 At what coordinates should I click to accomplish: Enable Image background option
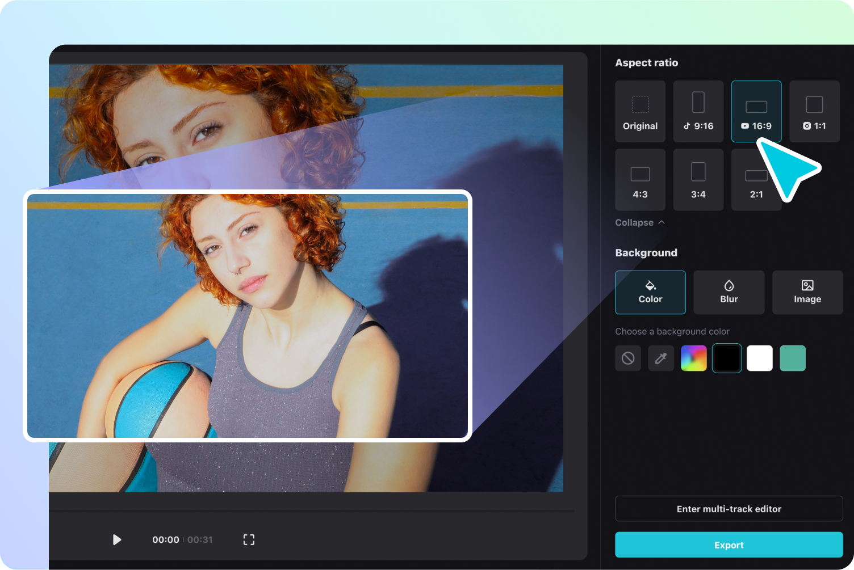807,292
